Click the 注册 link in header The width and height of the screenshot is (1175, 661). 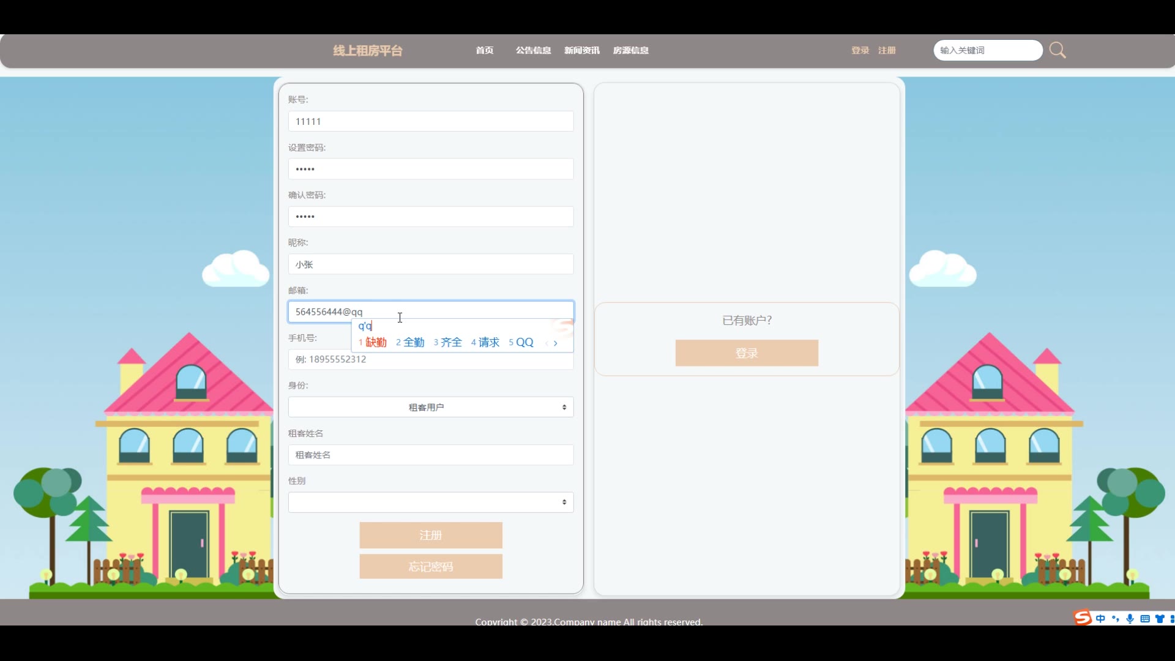[x=887, y=50]
